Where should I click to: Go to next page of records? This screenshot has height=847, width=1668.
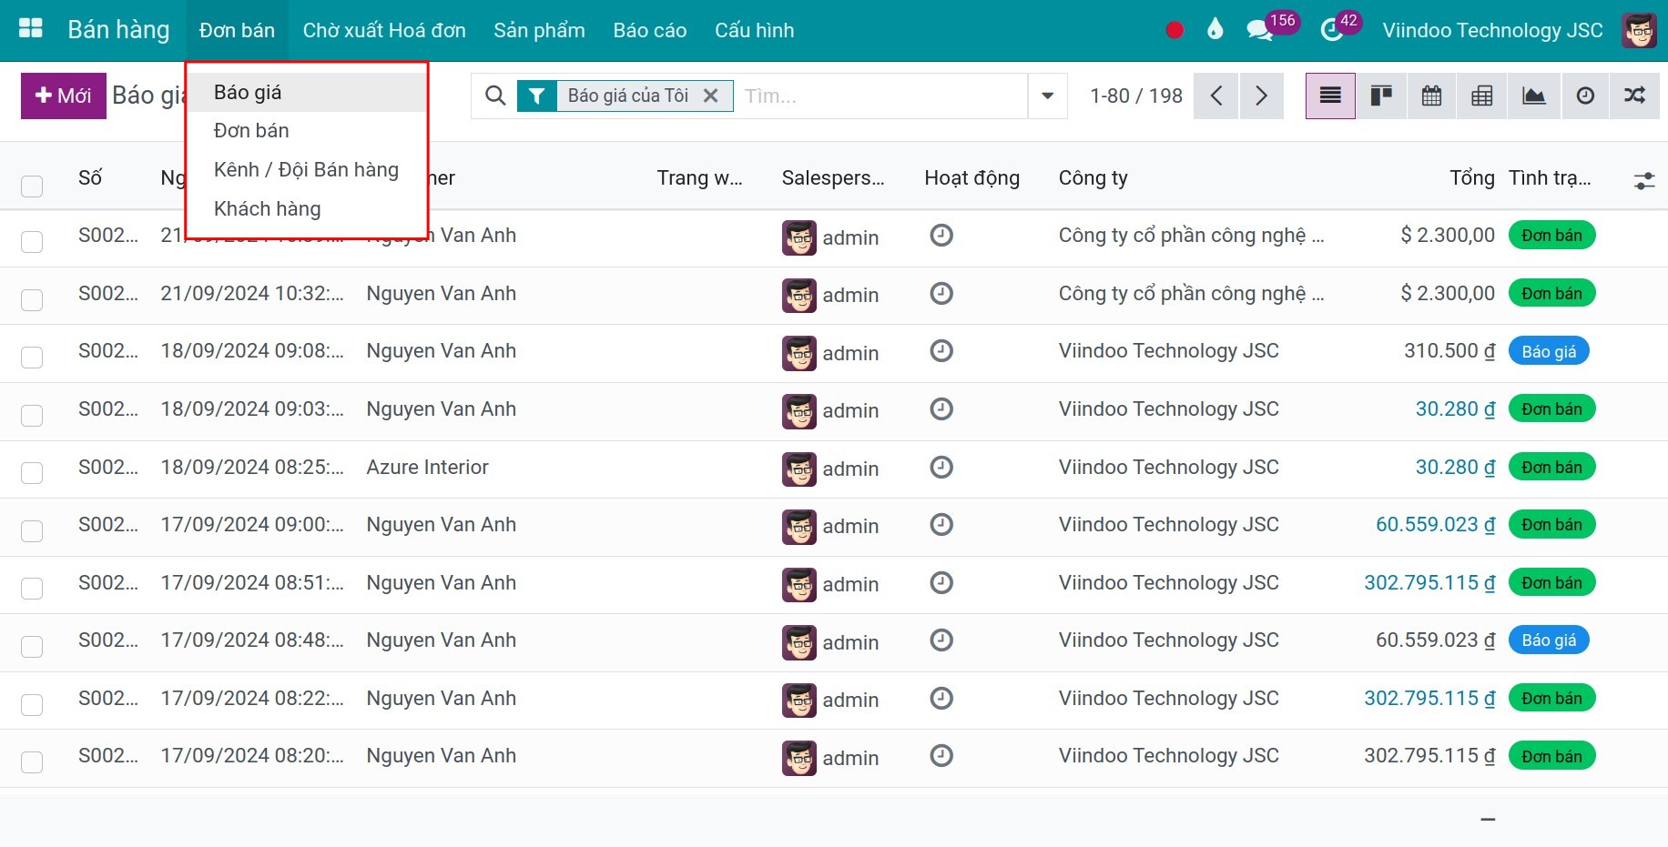click(x=1261, y=96)
